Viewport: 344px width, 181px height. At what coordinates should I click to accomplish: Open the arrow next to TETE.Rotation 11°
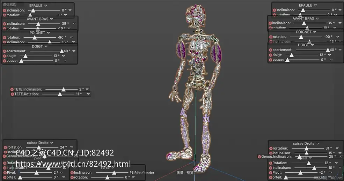88,94
